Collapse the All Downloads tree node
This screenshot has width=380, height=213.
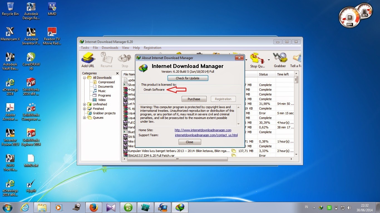(x=85, y=78)
